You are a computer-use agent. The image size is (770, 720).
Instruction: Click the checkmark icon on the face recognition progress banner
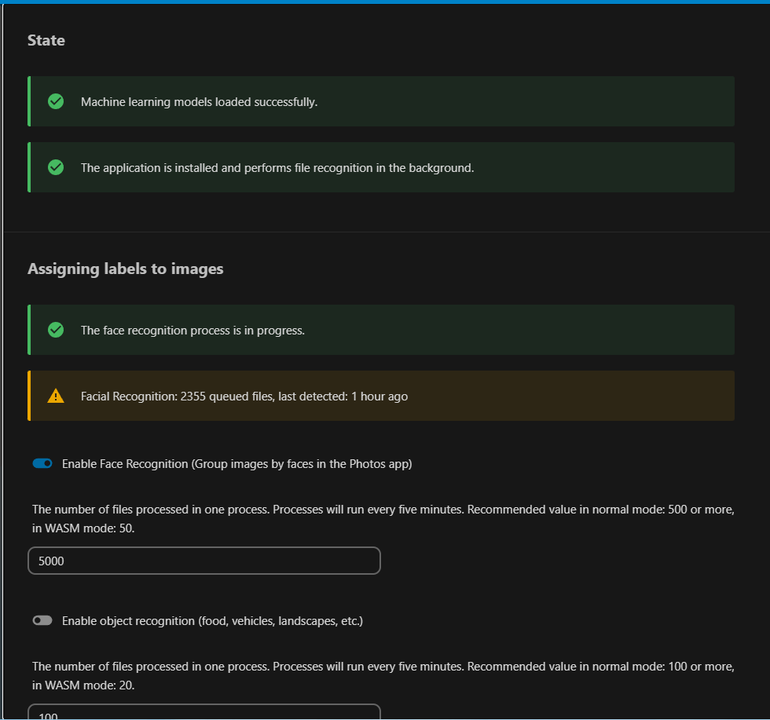point(55,330)
